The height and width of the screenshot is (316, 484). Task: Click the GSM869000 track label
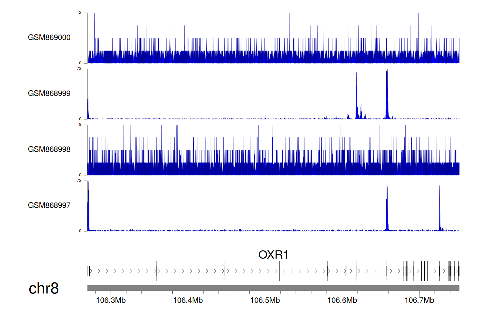pyautogui.click(x=49, y=37)
